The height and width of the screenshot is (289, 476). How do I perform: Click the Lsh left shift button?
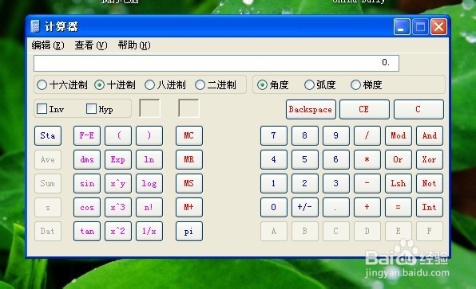pos(399,183)
